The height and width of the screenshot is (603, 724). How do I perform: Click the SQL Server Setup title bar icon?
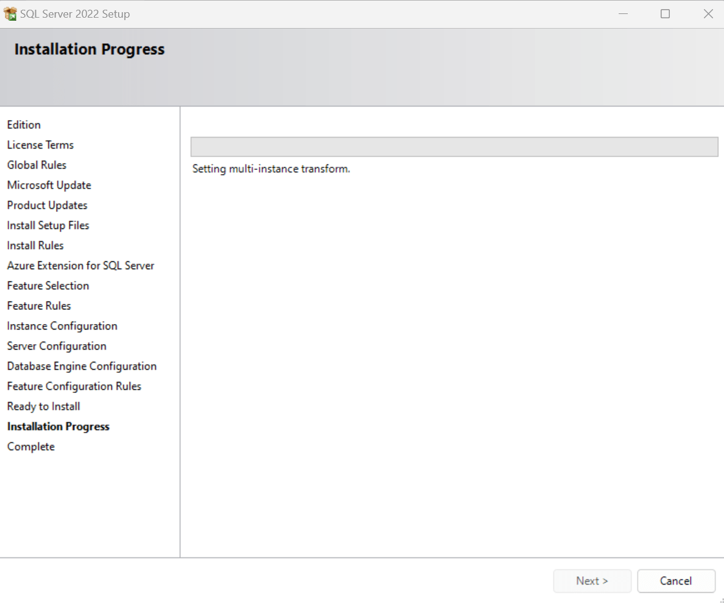click(10, 14)
